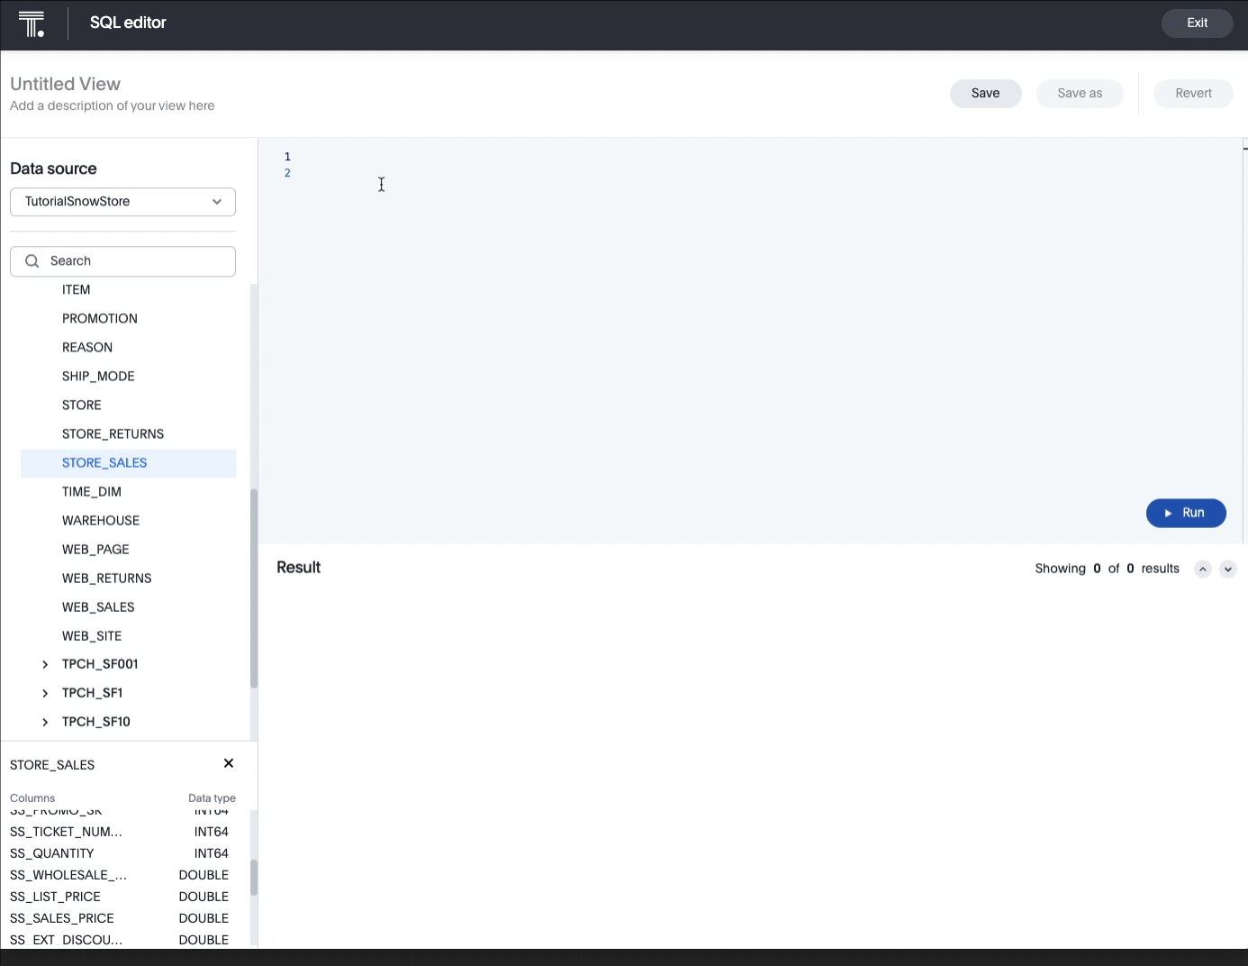Go to next result page arrow
The height and width of the screenshot is (966, 1248).
(x=1228, y=569)
